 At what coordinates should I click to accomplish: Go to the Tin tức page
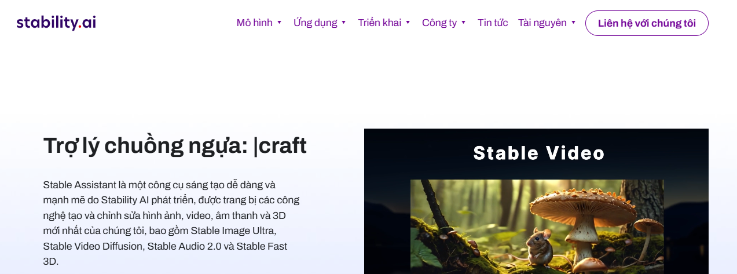pyautogui.click(x=493, y=23)
